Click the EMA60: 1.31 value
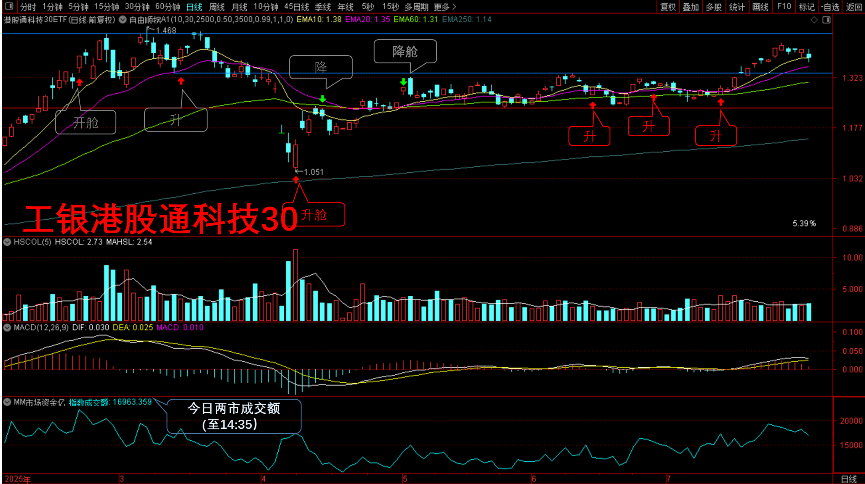The height and width of the screenshot is (484, 865). point(416,20)
